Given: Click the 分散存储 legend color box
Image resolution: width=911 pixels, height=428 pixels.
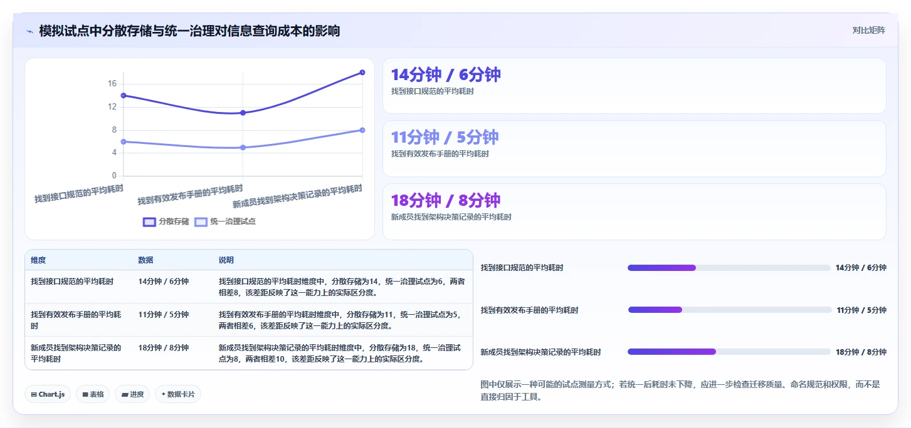Looking at the screenshot, I should pyautogui.click(x=149, y=222).
